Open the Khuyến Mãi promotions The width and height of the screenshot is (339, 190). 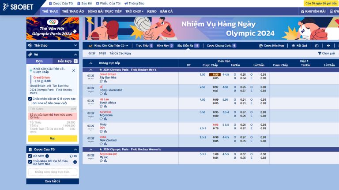tap(313, 11)
